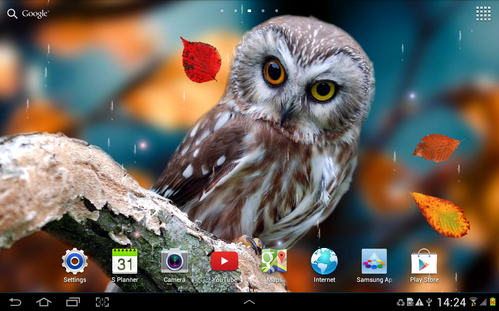Viewport: 499px width, 311px height.
Task: Go to the second home screen page dot
Action: [236, 11]
